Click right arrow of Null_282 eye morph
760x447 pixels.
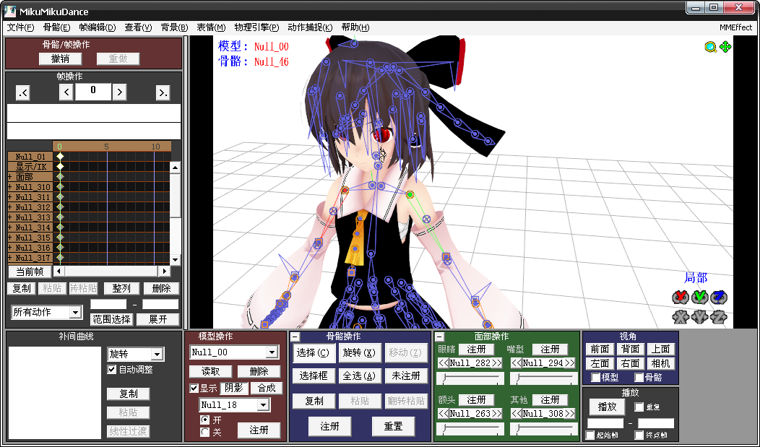[497, 363]
